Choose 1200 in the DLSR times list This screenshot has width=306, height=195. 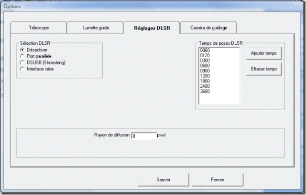(x=205, y=76)
